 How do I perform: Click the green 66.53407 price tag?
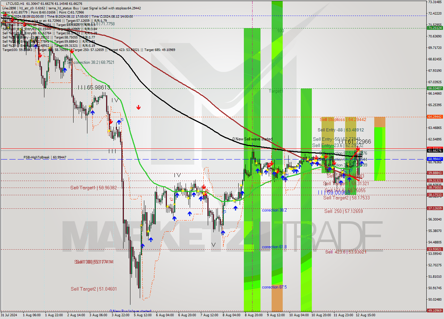435,88
